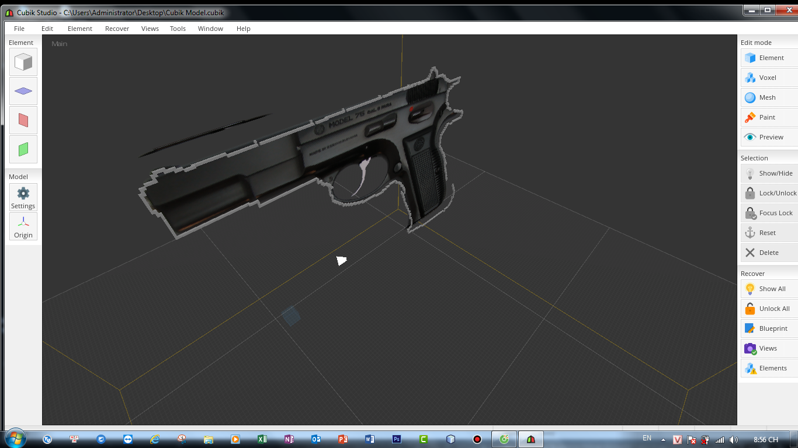The image size is (798, 448).
Task: Click the red record icon on taskbar
Action: 477,439
